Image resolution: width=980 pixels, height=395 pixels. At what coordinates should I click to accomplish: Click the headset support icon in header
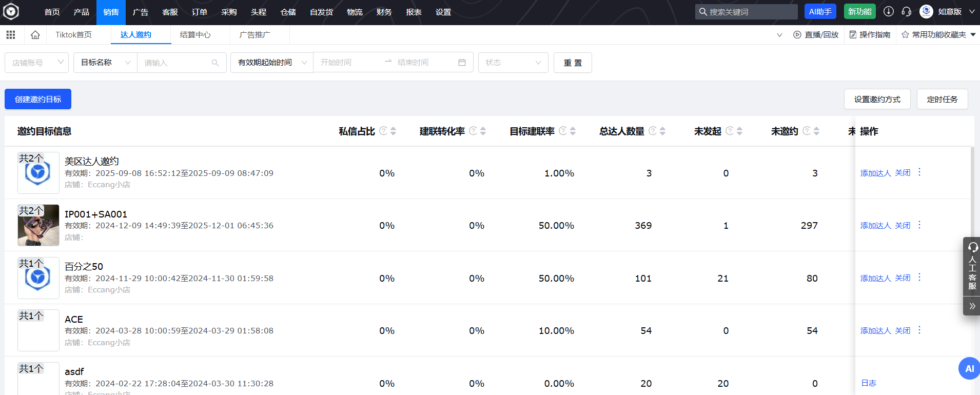pyautogui.click(x=907, y=12)
